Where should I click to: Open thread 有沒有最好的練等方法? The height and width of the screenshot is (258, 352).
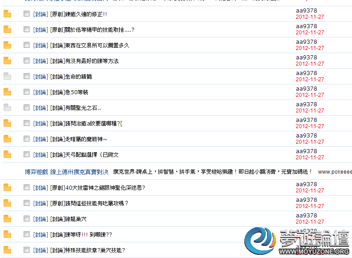click(84, 61)
